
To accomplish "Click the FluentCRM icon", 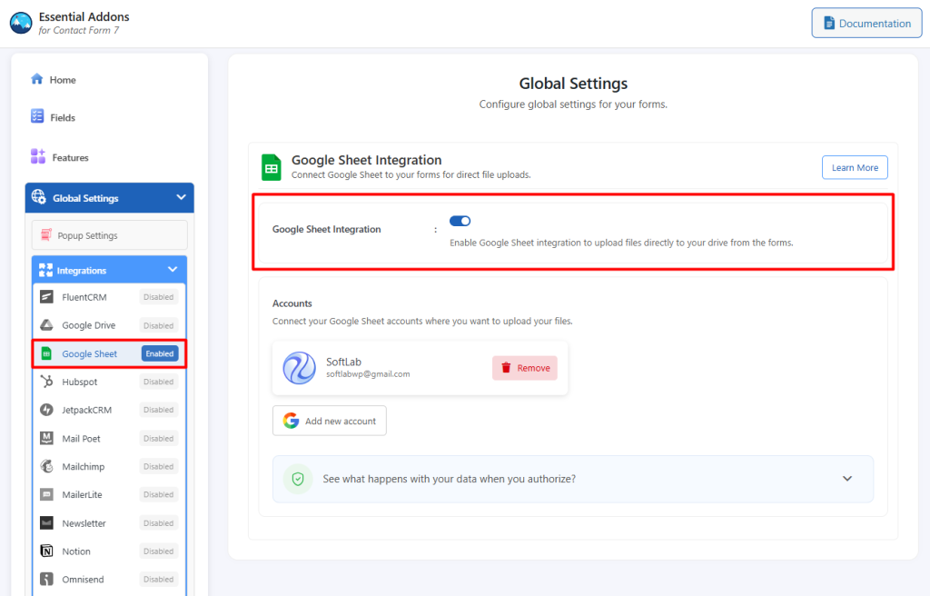I will coord(46,297).
